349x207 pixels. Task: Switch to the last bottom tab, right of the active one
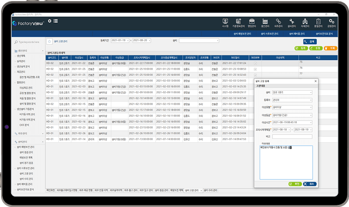pyautogui.click(x=210, y=190)
